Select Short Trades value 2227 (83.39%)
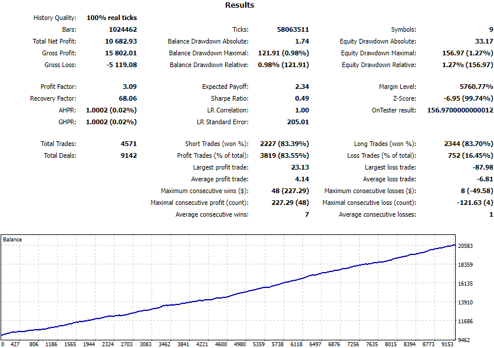 285,144
